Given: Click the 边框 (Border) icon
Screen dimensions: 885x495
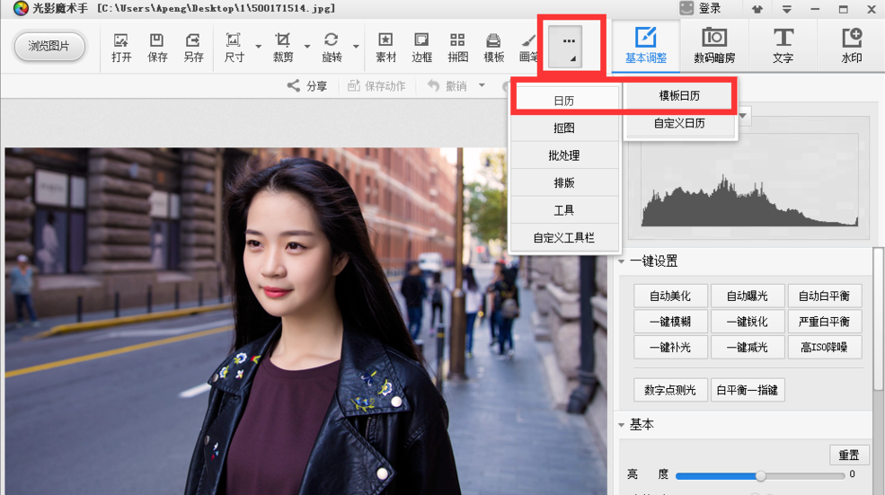Looking at the screenshot, I should click(x=421, y=41).
